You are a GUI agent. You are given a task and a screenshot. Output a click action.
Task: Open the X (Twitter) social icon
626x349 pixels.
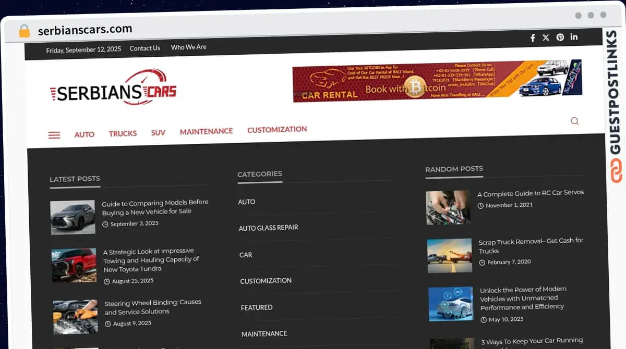tap(546, 38)
